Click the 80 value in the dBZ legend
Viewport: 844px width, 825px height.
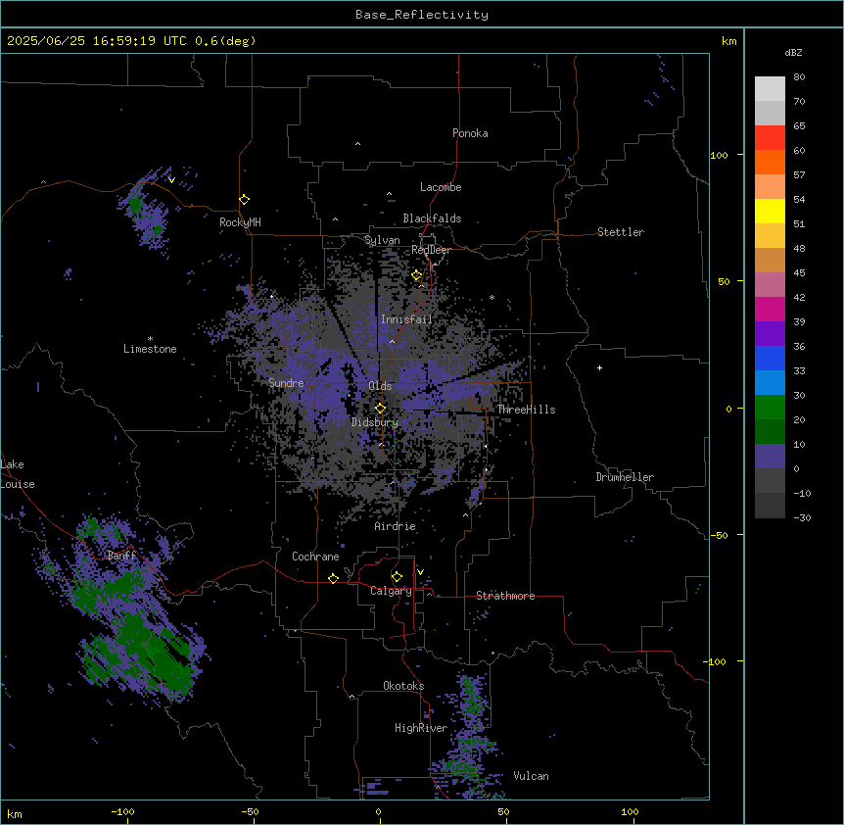pyautogui.click(x=799, y=77)
